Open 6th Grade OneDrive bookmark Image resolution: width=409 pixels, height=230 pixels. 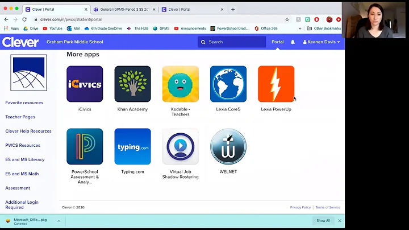point(103,28)
